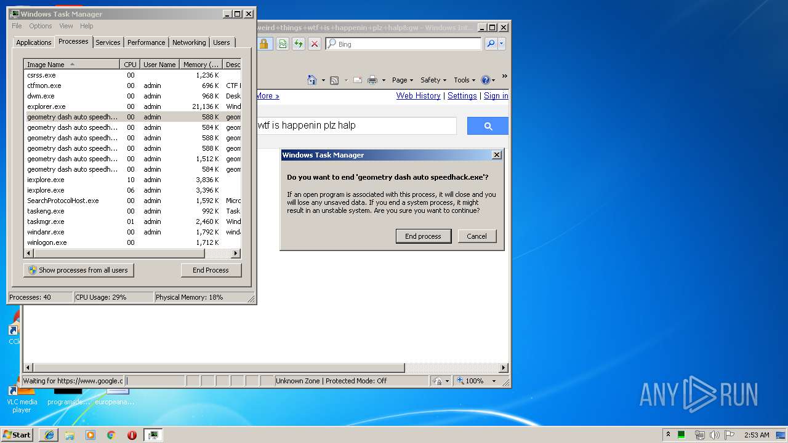
Task: Click the process list right scroll arrow
Action: tap(236, 253)
